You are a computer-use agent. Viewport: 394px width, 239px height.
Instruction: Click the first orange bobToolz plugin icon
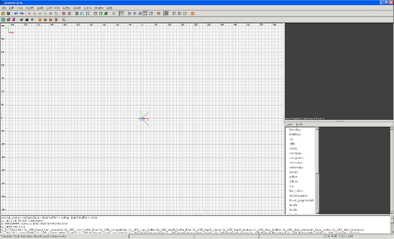coord(40,20)
